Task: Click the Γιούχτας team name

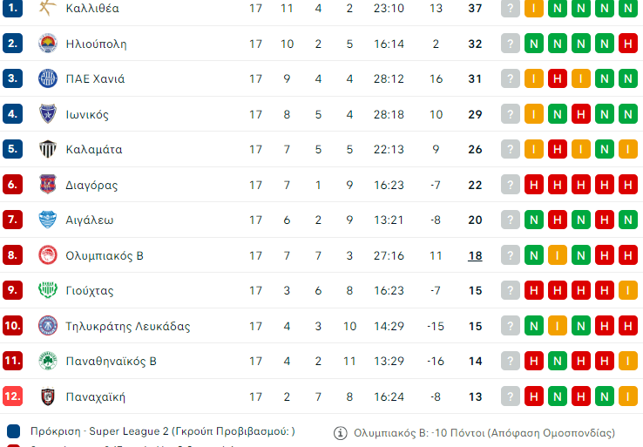Action: (90, 290)
